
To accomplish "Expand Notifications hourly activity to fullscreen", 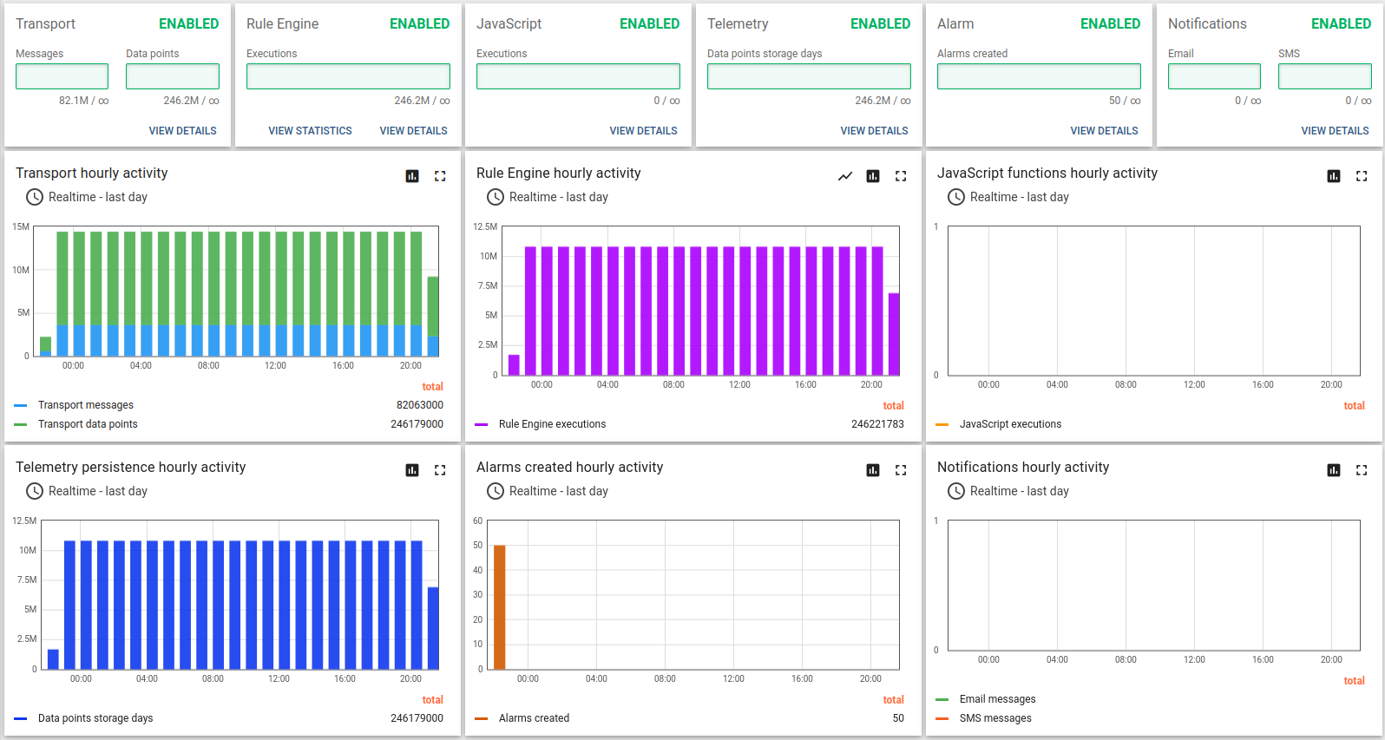I will (1362, 470).
